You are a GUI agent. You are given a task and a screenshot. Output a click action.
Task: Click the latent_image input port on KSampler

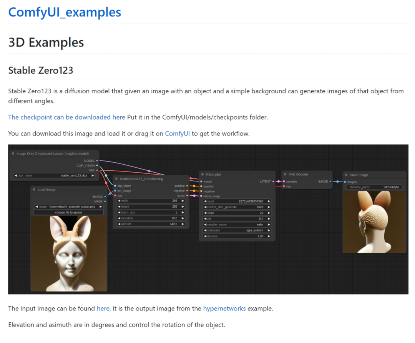pyautogui.click(x=201, y=196)
